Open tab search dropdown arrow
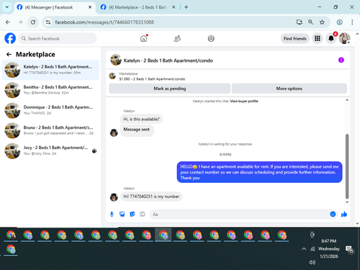This screenshot has width=360, height=270. [7, 7]
